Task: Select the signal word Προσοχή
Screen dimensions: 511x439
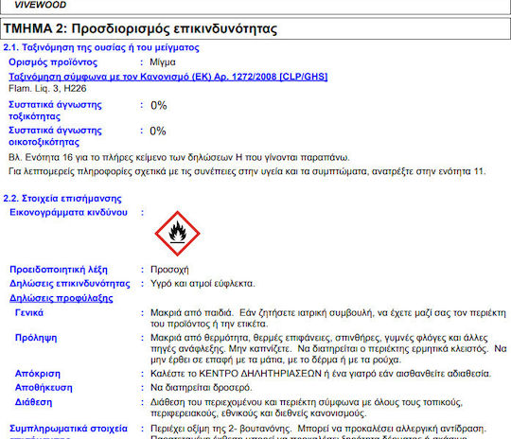Action: point(169,270)
